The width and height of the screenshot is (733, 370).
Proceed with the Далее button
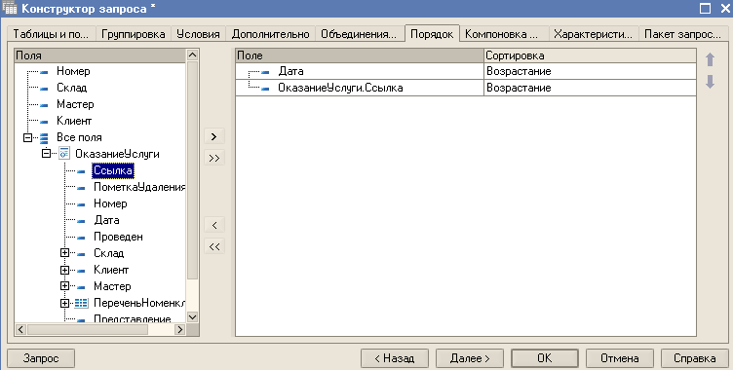click(x=470, y=358)
